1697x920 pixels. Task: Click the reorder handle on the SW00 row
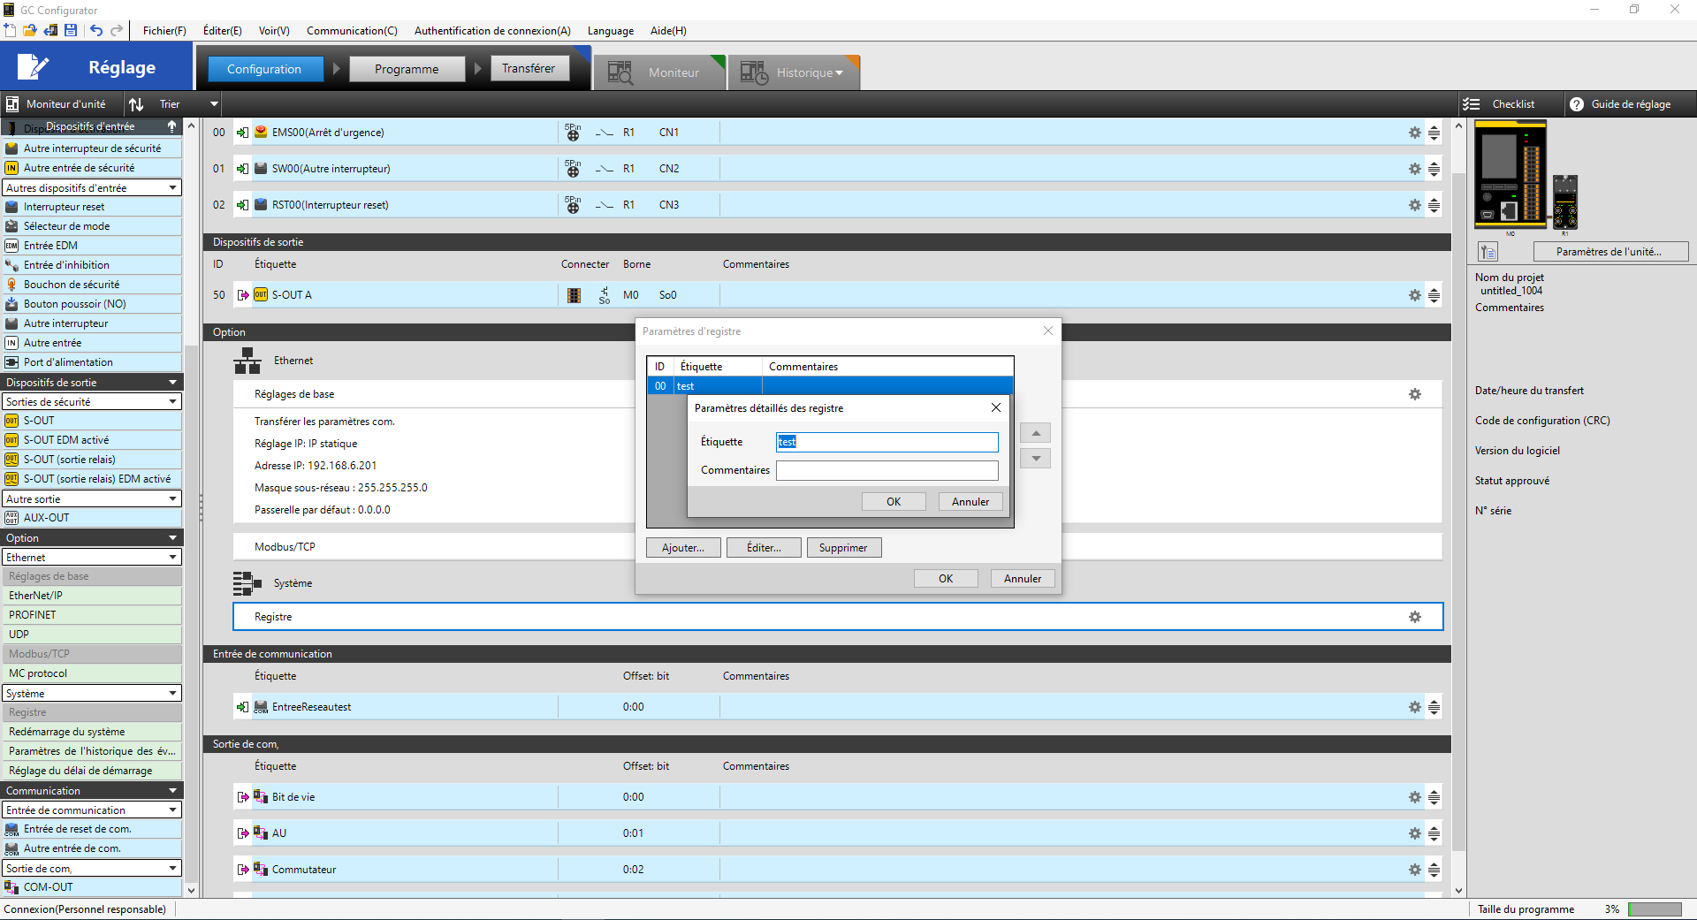pyautogui.click(x=1434, y=169)
